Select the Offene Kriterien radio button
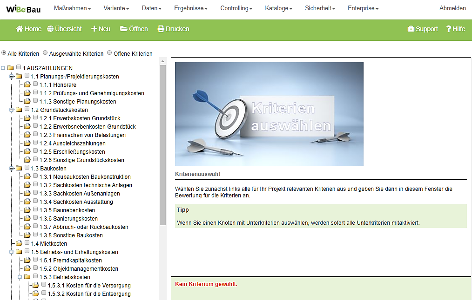 109,53
